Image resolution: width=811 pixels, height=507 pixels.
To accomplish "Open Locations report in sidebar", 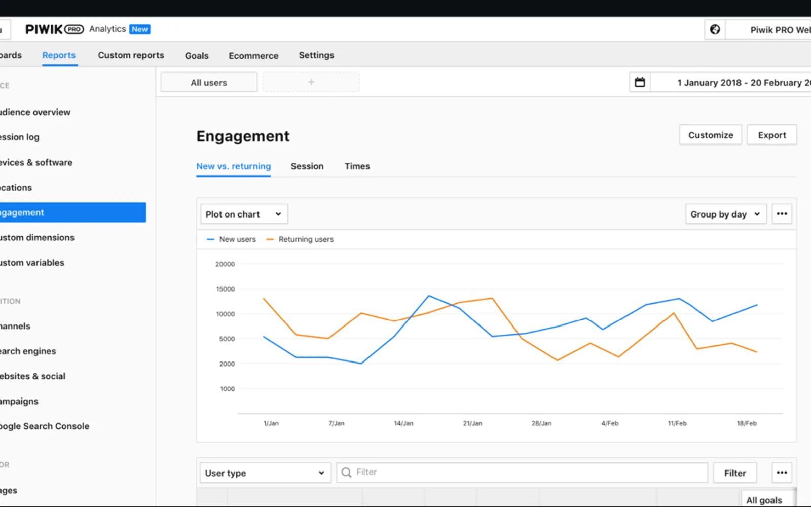I will [16, 188].
